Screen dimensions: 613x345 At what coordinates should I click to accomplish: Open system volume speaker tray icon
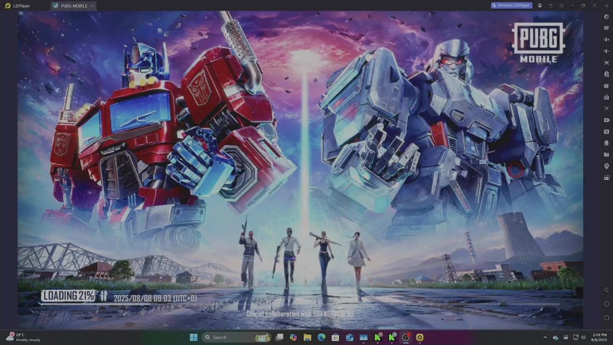(x=583, y=337)
